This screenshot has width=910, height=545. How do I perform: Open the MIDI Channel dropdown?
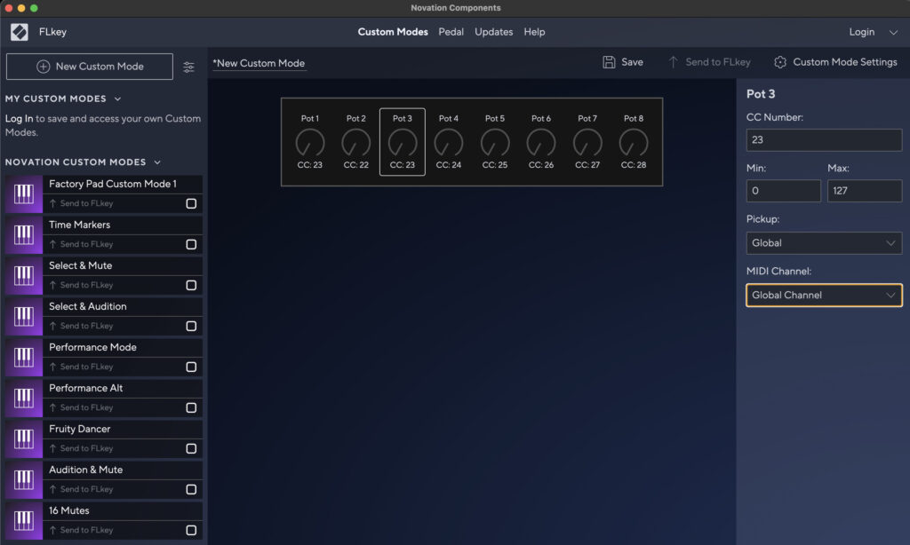(824, 295)
